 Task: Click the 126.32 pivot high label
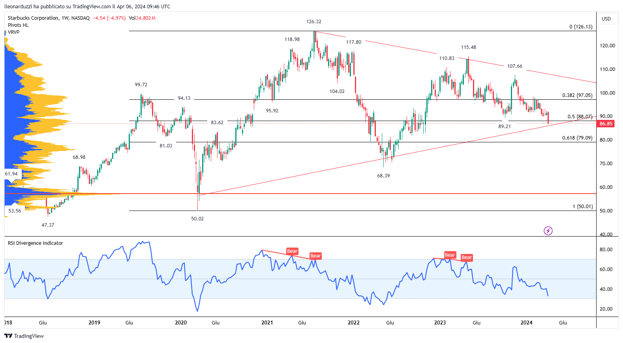point(314,22)
